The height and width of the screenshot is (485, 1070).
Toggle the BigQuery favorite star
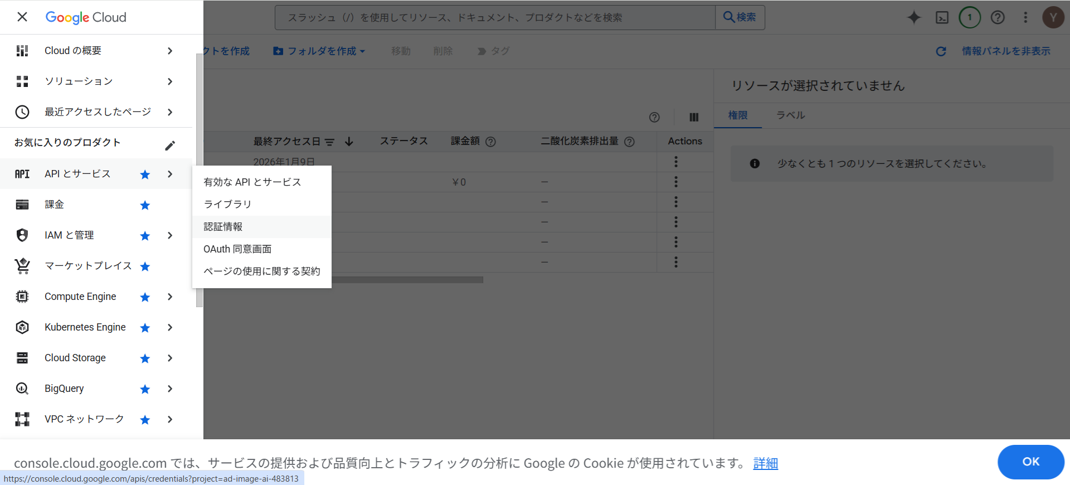pos(145,389)
